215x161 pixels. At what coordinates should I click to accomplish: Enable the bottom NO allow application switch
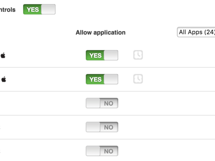tap(102, 151)
